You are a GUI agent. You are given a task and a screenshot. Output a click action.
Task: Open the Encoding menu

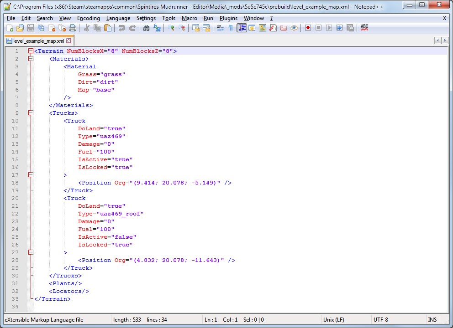pos(89,18)
